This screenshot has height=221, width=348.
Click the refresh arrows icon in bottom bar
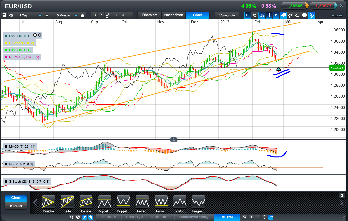[x=71, y=217]
